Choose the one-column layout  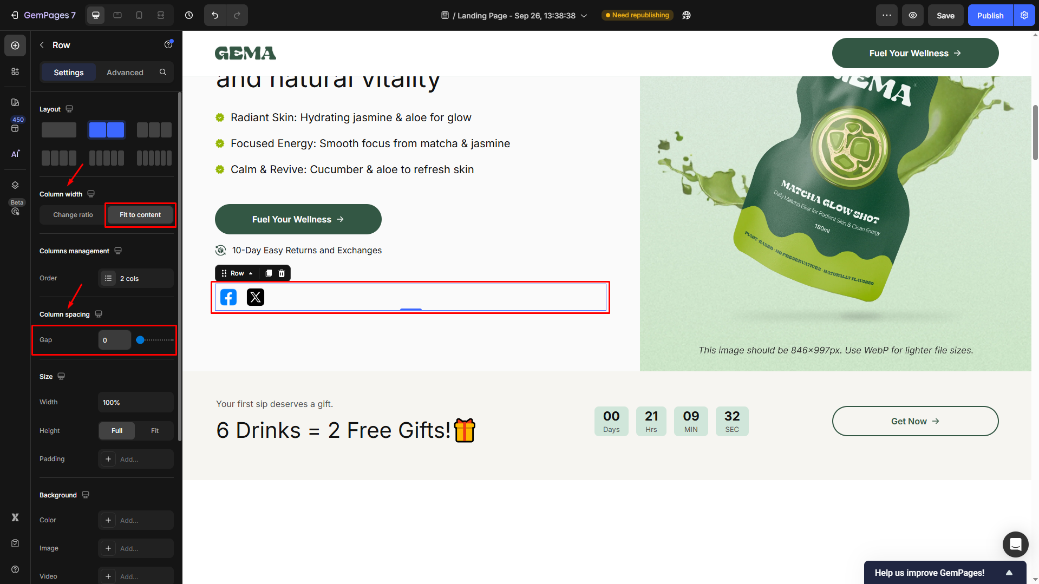point(59,130)
